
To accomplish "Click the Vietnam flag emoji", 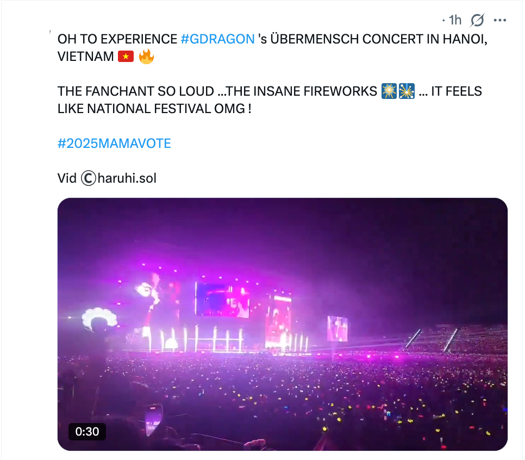I will point(126,57).
